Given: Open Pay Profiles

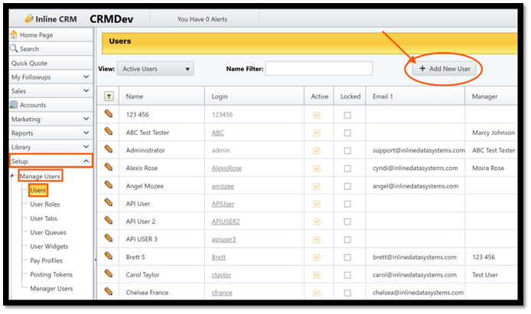Looking at the screenshot, I should tap(47, 260).
